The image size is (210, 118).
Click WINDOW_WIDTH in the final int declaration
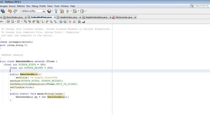[27, 65]
